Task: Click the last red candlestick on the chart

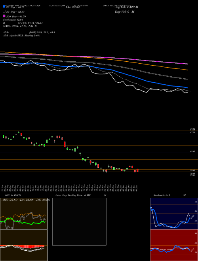Action: click(x=137, y=170)
